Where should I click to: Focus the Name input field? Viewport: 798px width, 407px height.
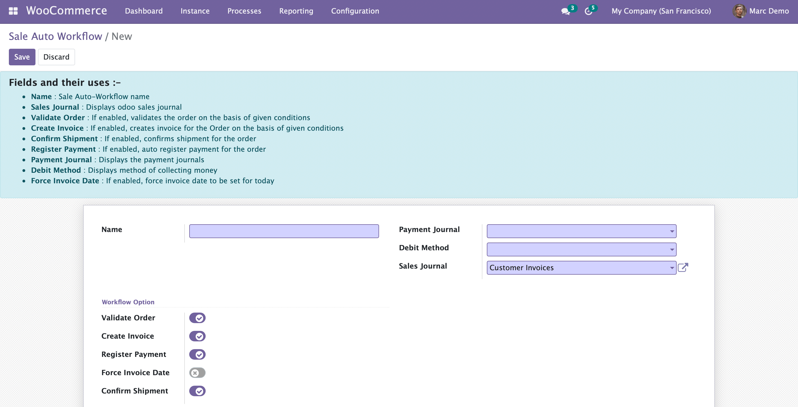tap(284, 231)
